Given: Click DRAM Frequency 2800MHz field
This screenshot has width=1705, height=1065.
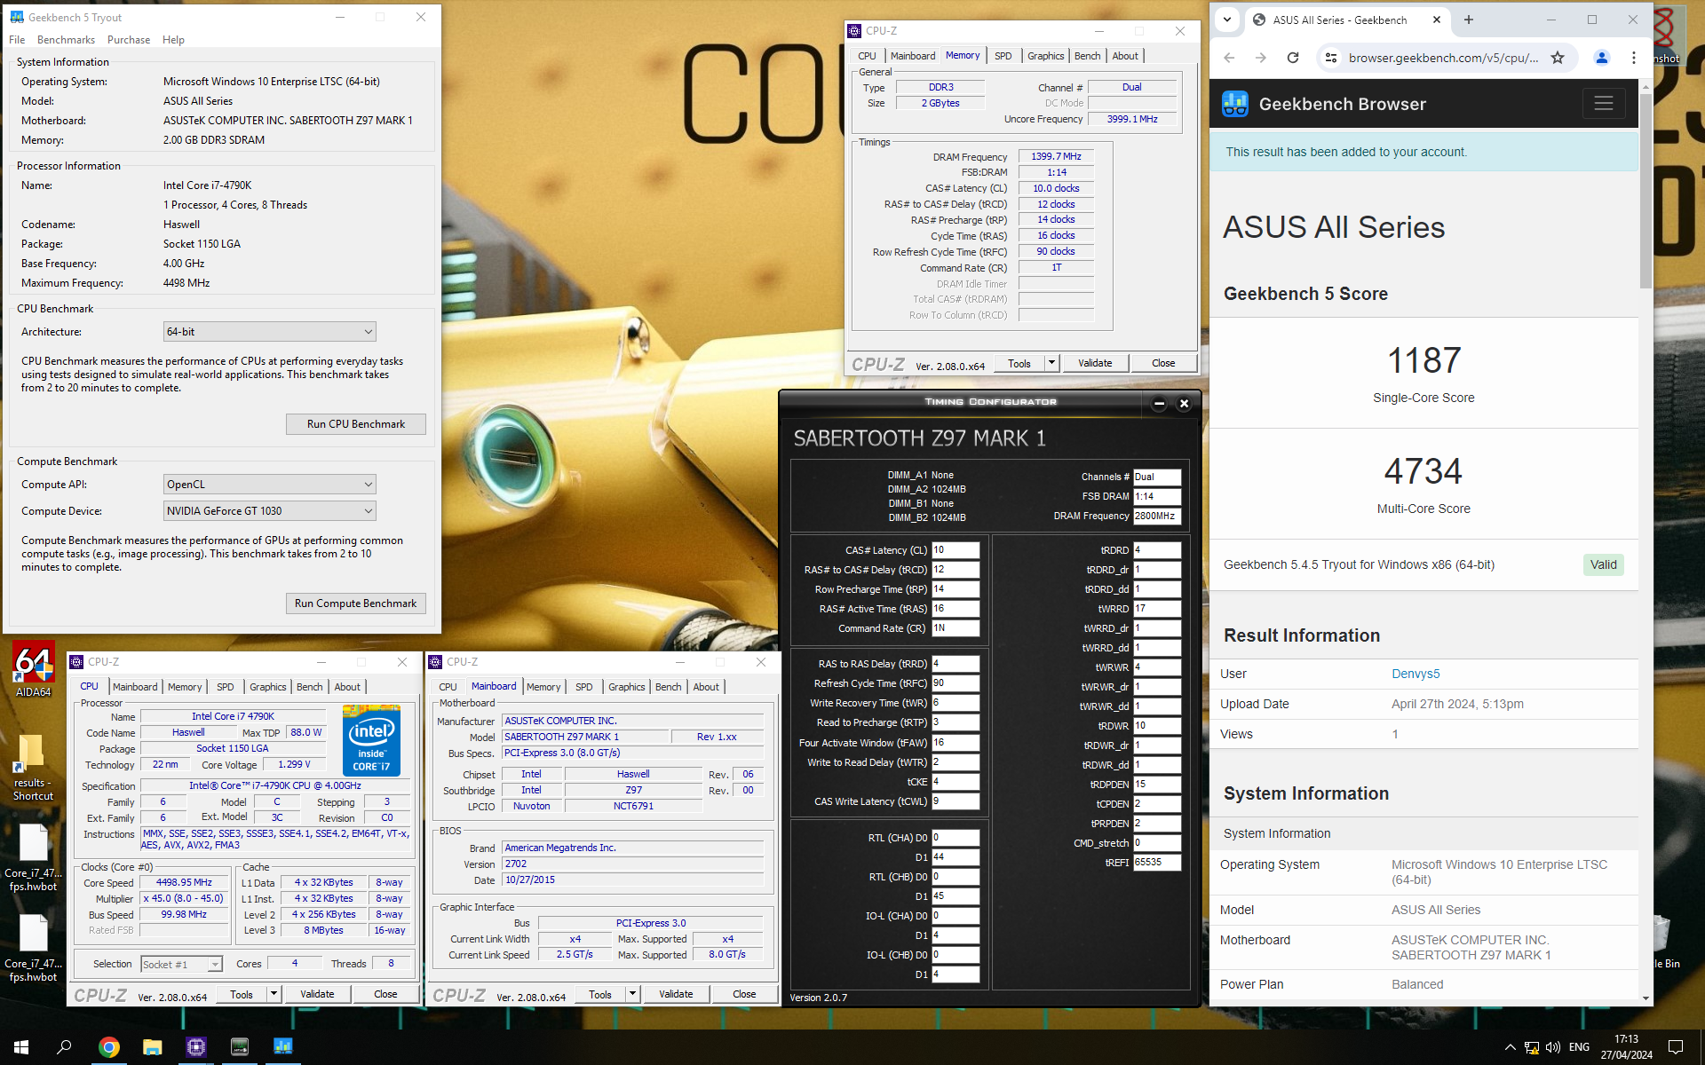Looking at the screenshot, I should (x=1157, y=516).
